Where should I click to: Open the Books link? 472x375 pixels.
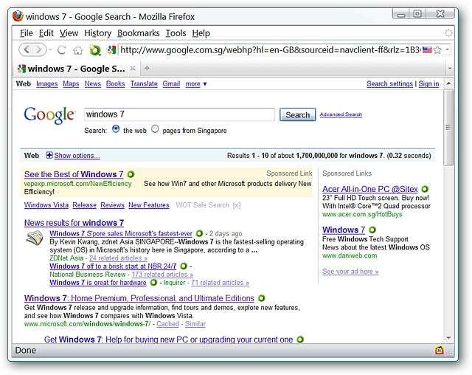pyautogui.click(x=115, y=83)
